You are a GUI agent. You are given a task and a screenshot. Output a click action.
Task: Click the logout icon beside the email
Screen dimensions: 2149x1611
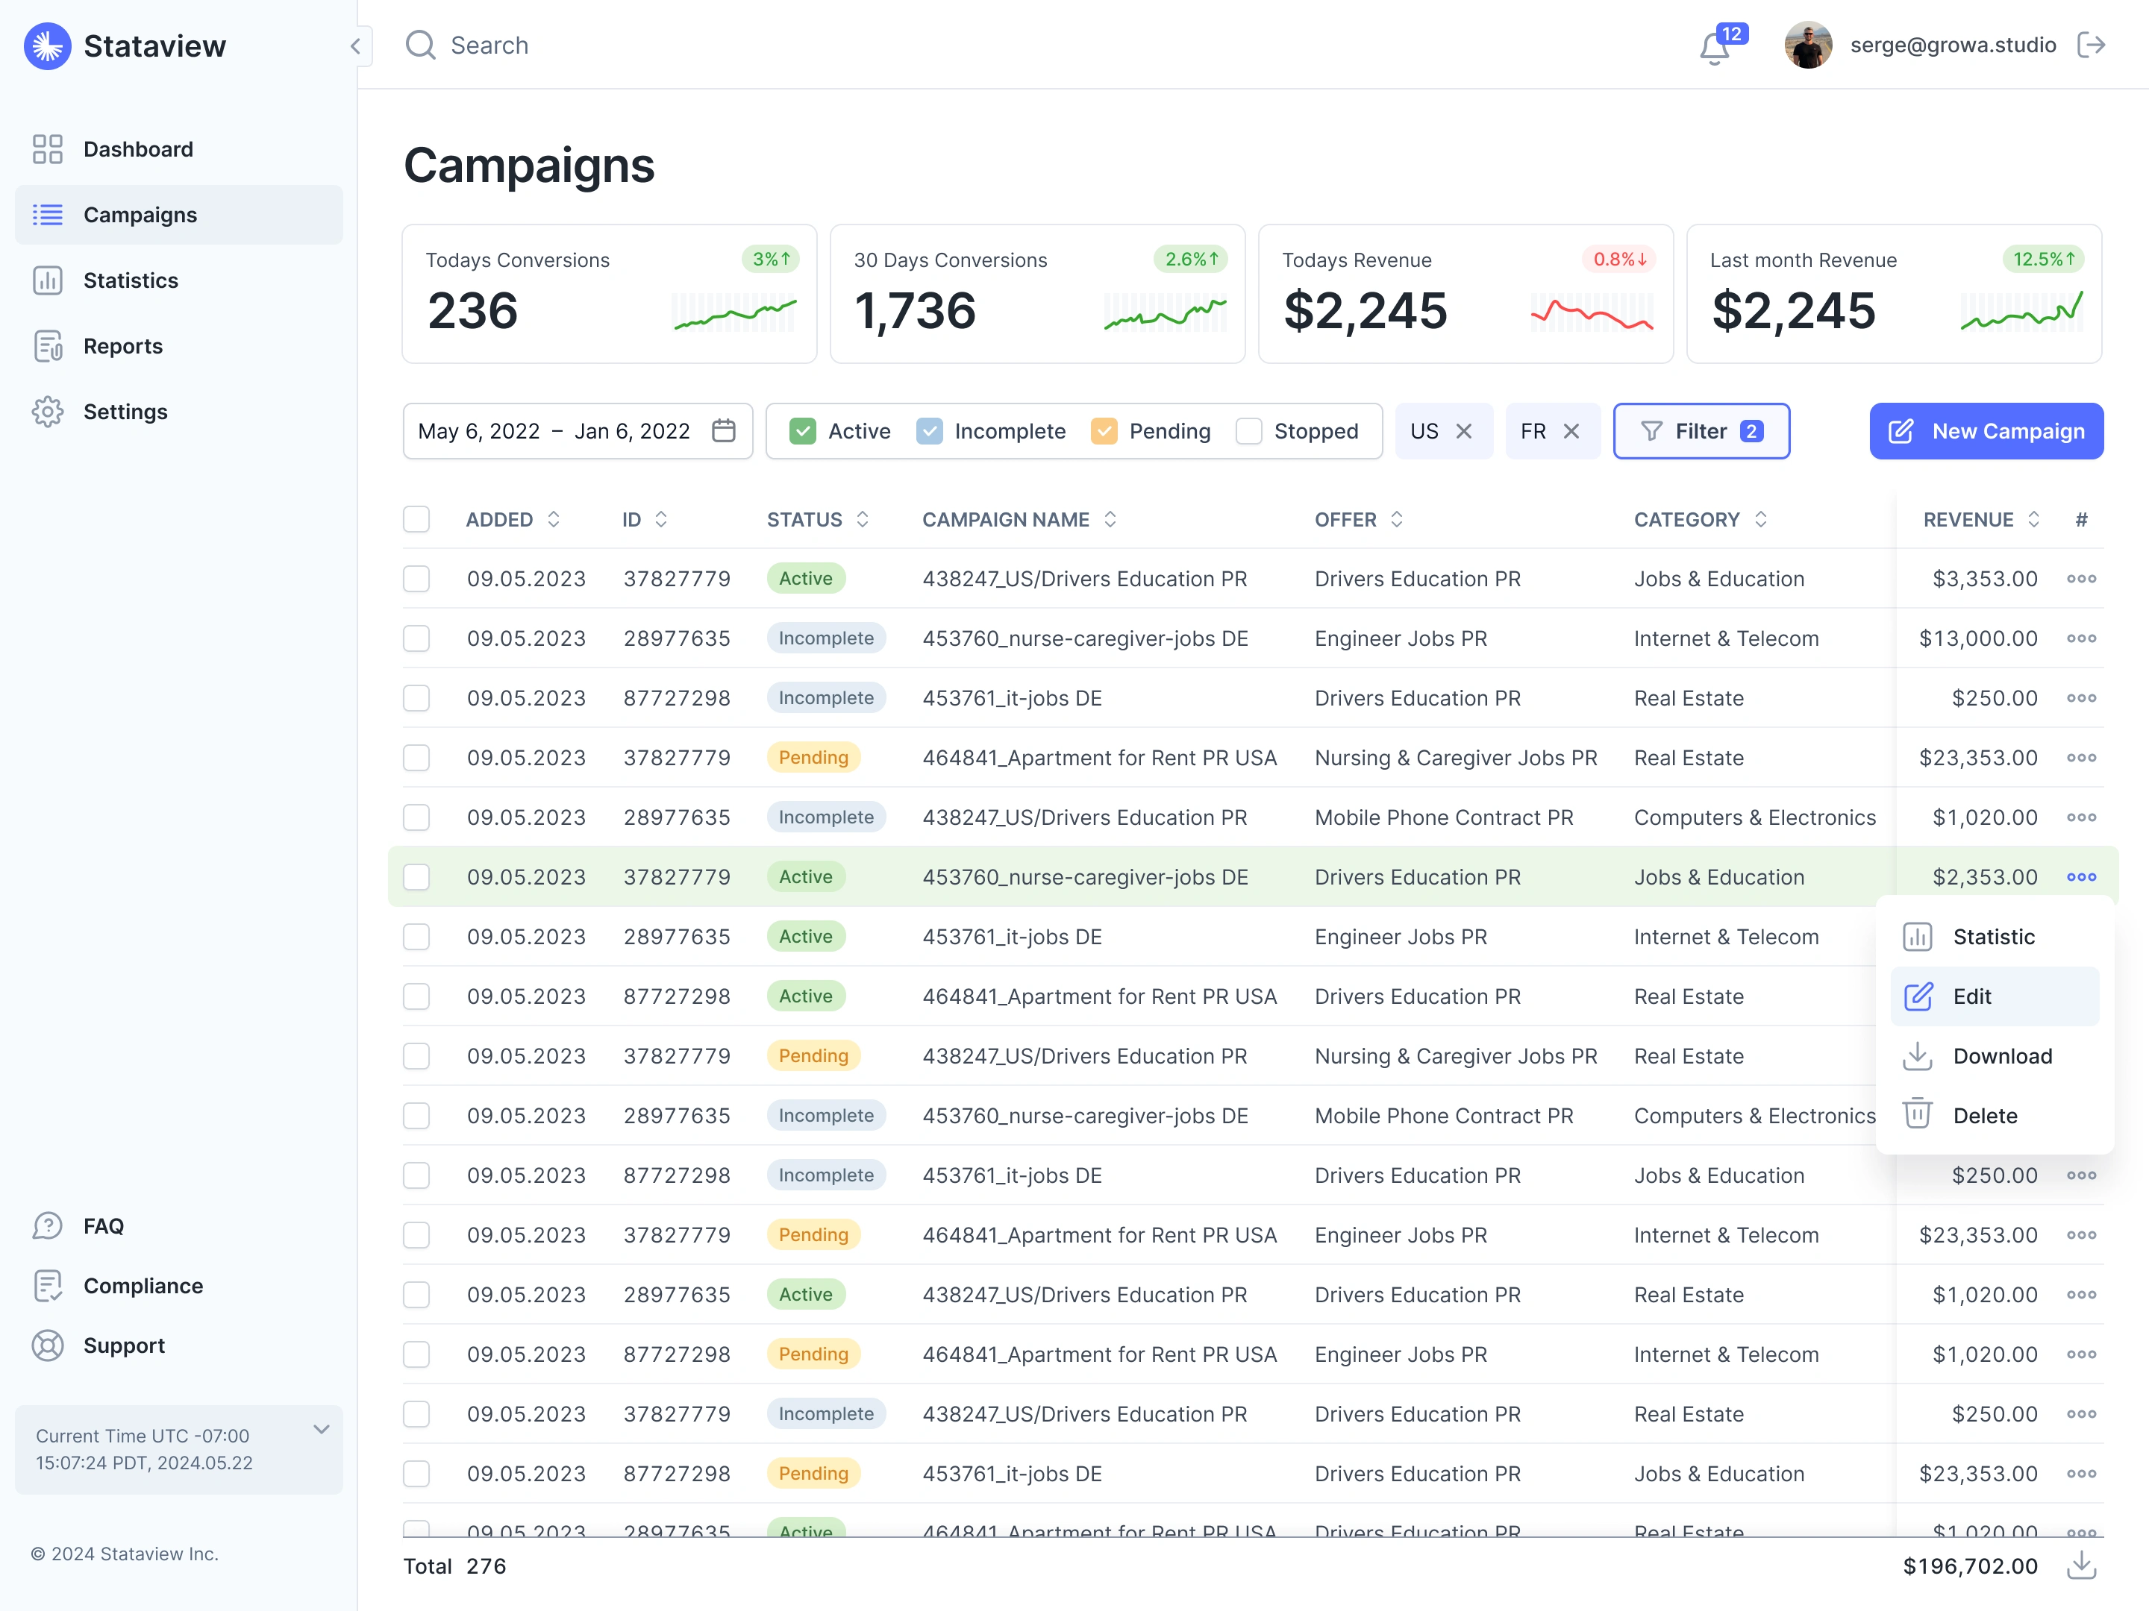pos(2091,45)
